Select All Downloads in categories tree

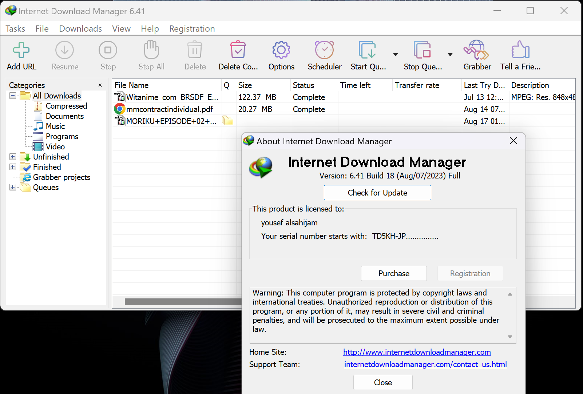[57, 96]
